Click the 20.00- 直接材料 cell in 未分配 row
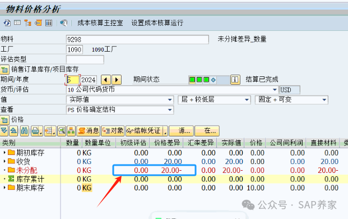Viewport: 348px width, 219px height. [x=328, y=170]
